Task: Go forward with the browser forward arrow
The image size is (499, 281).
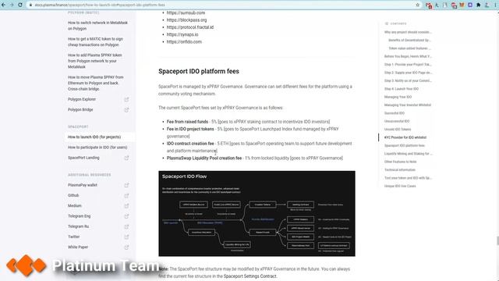Action: click(12, 5)
